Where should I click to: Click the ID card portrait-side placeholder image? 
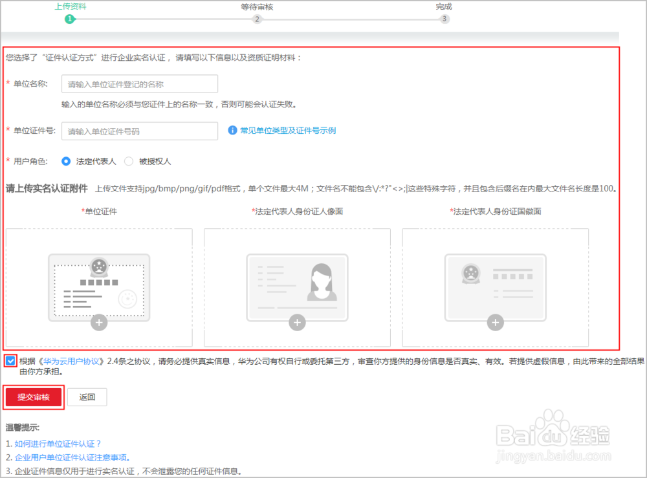pyautogui.click(x=297, y=287)
